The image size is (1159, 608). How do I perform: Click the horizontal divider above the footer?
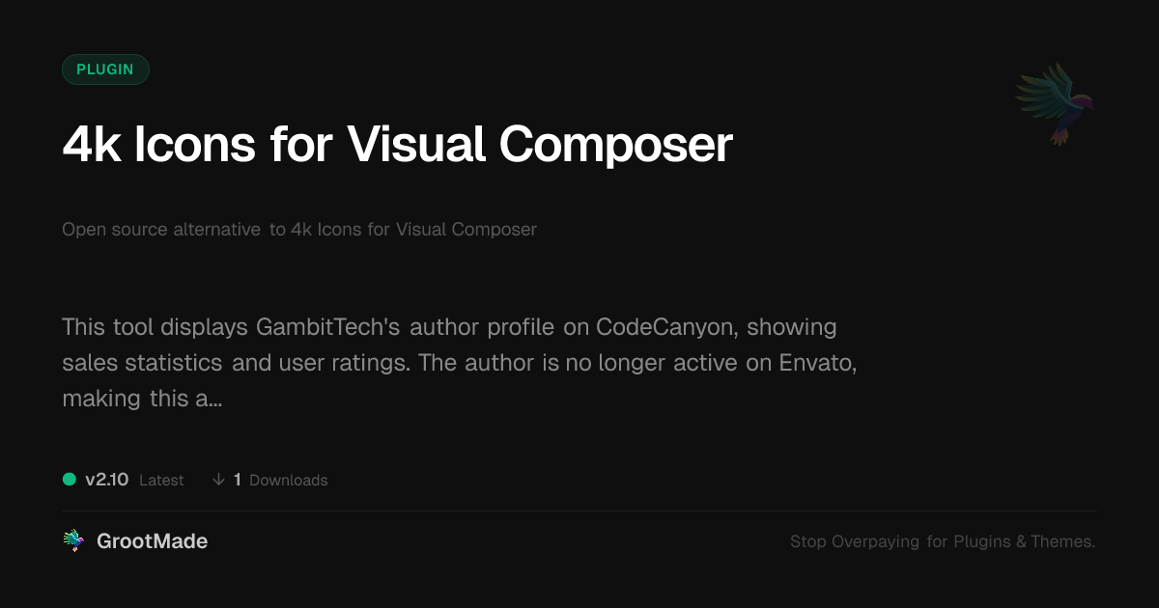point(579,511)
